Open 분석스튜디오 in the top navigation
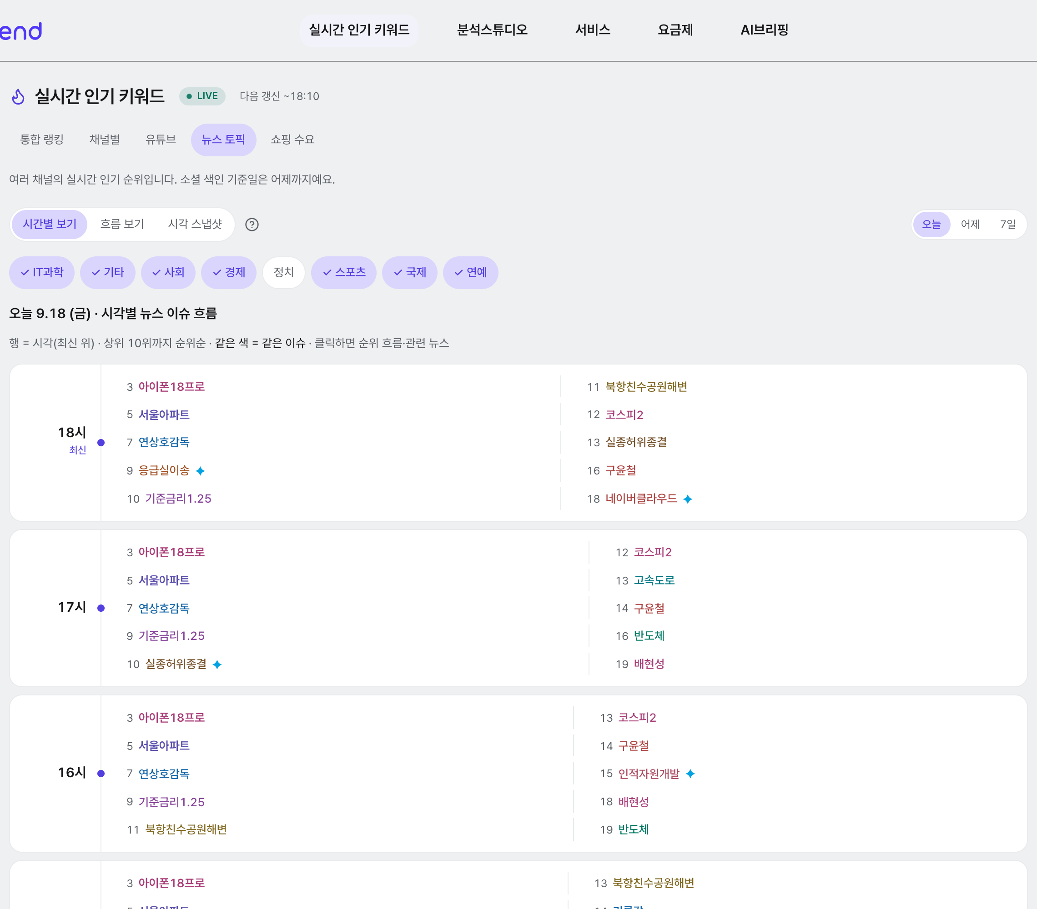1037x909 pixels. pyautogui.click(x=492, y=30)
